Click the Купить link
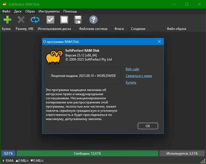This screenshot has height=164, width=206. coord(131,82)
